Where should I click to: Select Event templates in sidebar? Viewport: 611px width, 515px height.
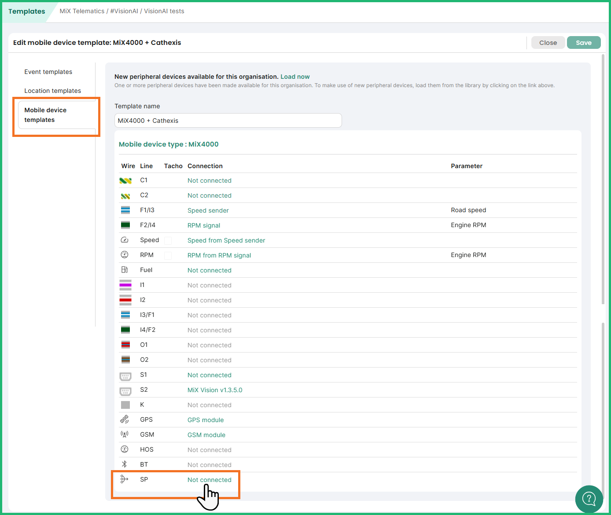(48, 72)
